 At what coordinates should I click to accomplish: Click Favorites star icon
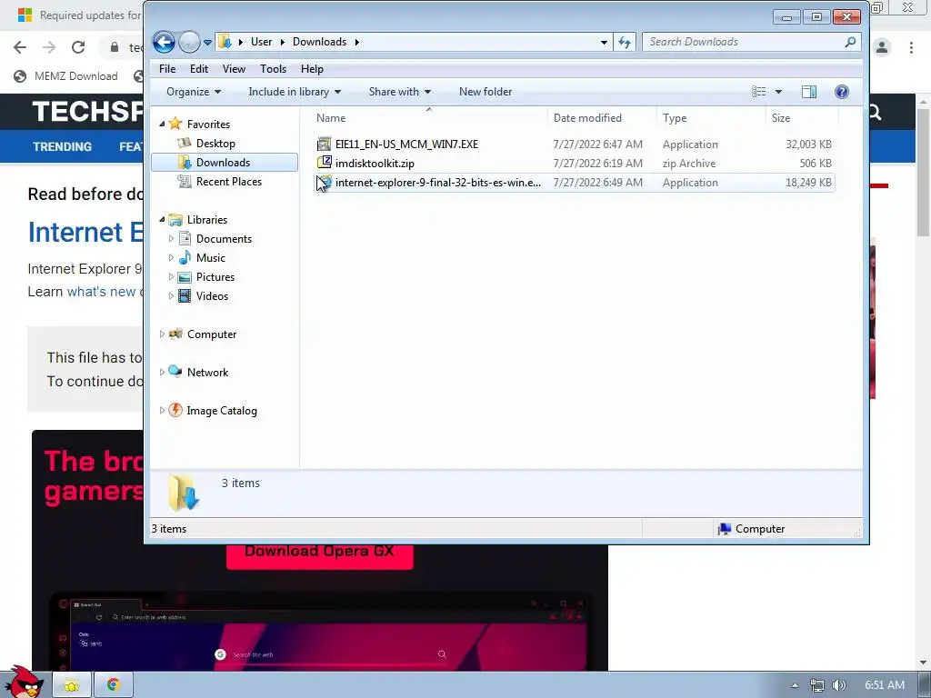coord(175,124)
